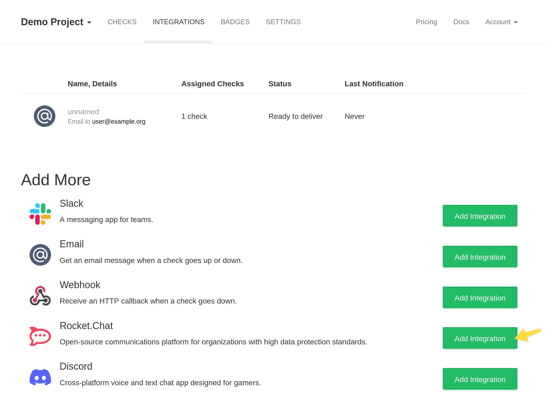The image size is (547, 396).
Task: Open the Pricing page
Action: 426,22
